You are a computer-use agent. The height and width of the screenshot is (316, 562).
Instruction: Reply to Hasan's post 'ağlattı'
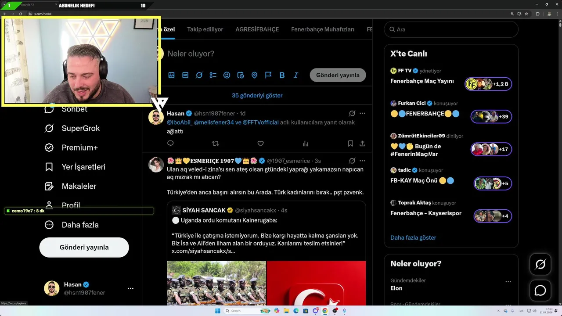coord(170,144)
